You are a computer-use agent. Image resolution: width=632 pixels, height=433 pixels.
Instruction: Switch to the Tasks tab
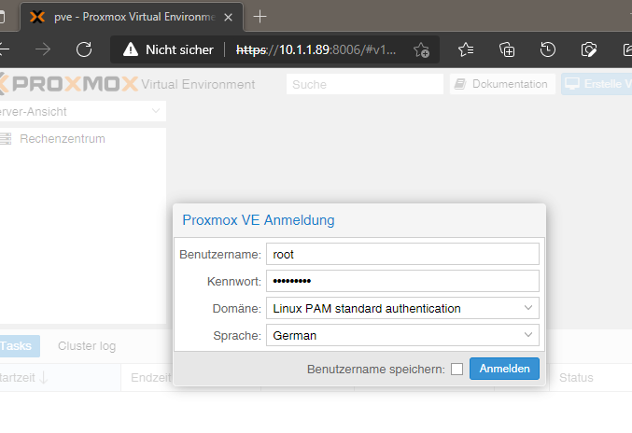pyautogui.click(x=20, y=345)
